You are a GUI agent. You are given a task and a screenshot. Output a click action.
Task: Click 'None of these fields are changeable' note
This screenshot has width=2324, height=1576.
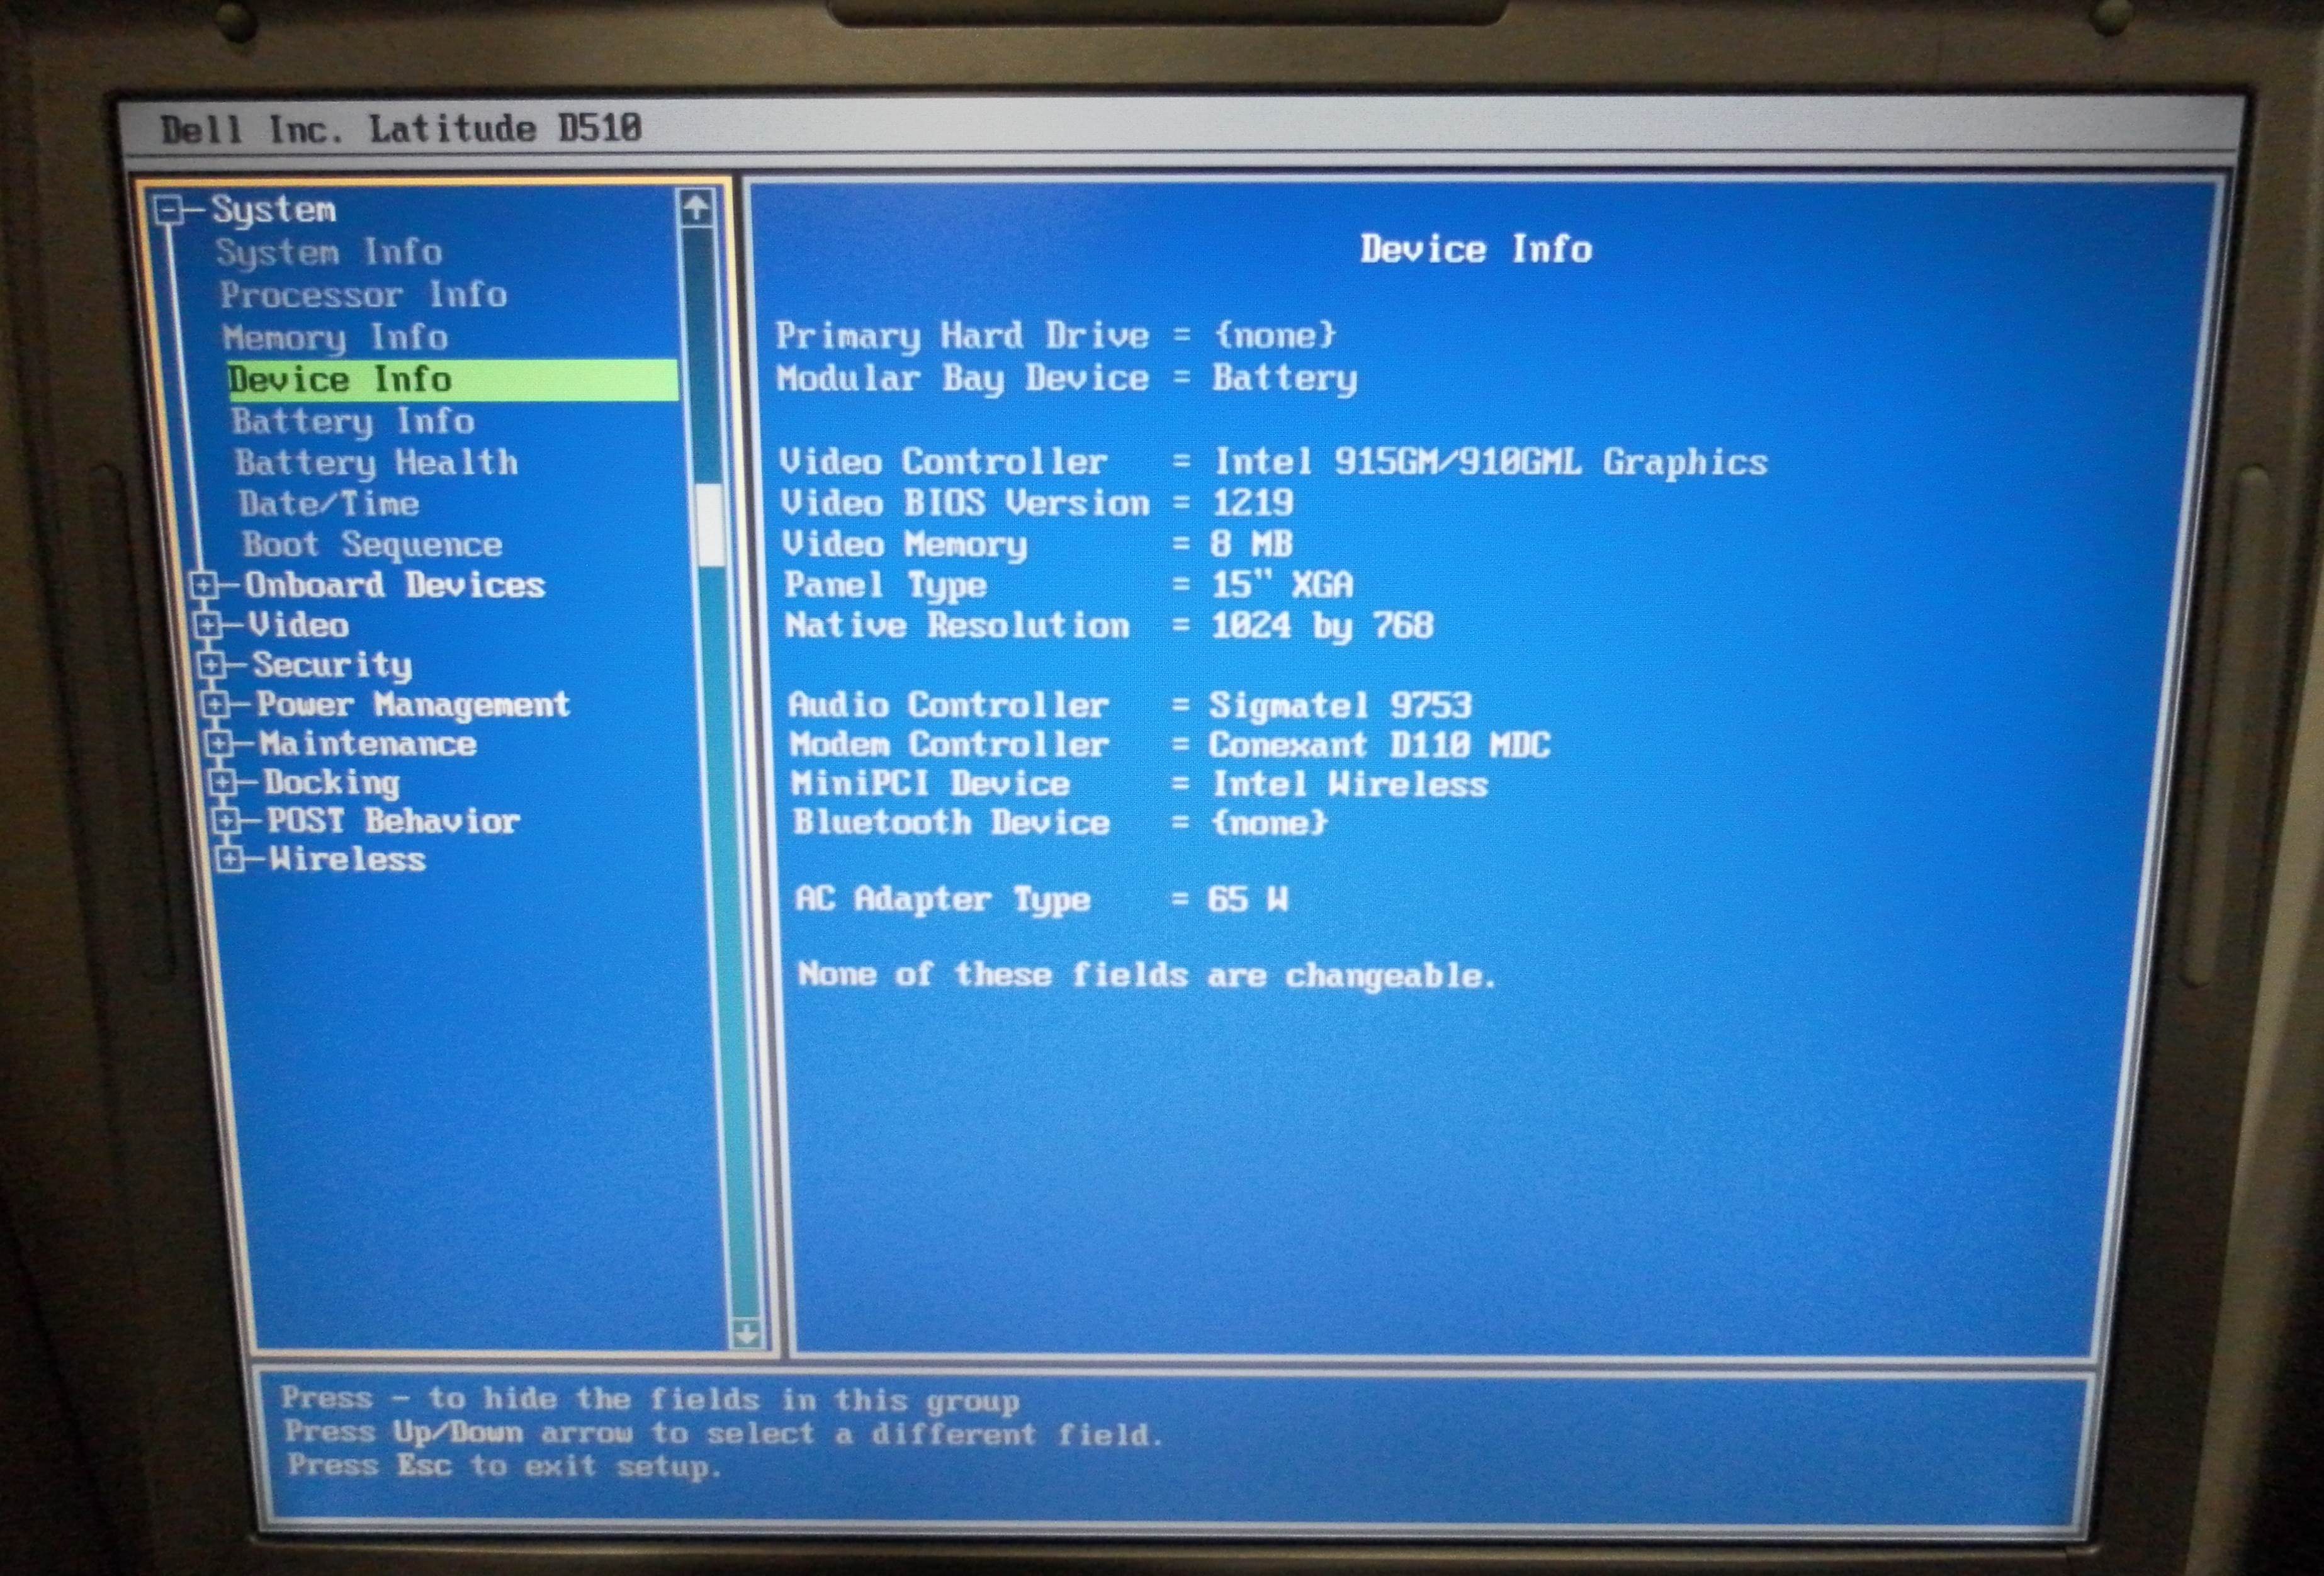click(x=1147, y=975)
